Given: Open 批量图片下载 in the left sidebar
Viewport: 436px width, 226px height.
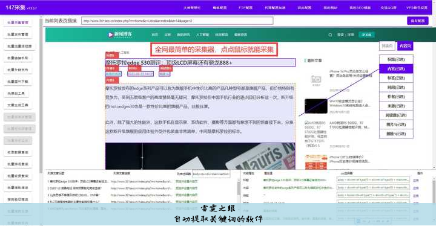Looking at the screenshot, I should coord(18,82).
